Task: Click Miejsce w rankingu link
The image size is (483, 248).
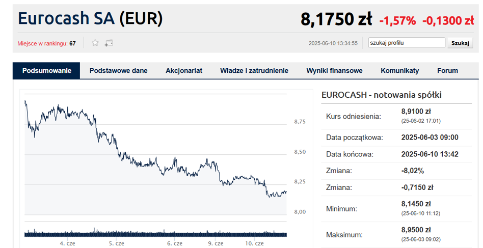Action: click(42, 44)
